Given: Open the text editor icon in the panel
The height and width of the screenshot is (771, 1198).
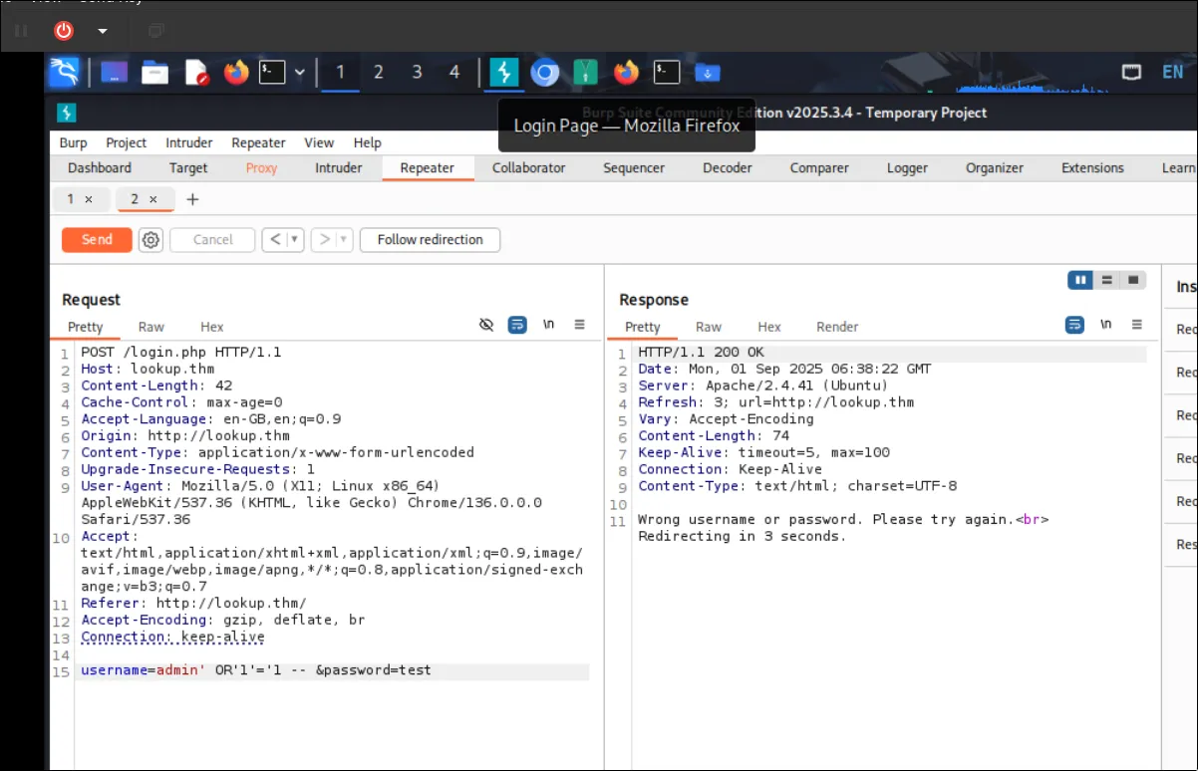Looking at the screenshot, I should (196, 73).
